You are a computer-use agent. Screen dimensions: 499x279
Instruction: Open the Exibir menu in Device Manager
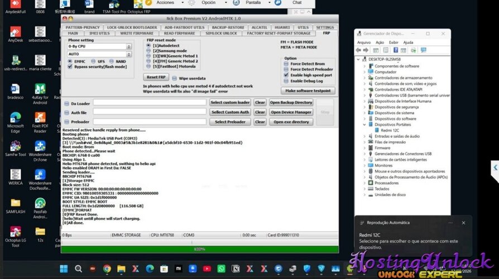(394, 42)
